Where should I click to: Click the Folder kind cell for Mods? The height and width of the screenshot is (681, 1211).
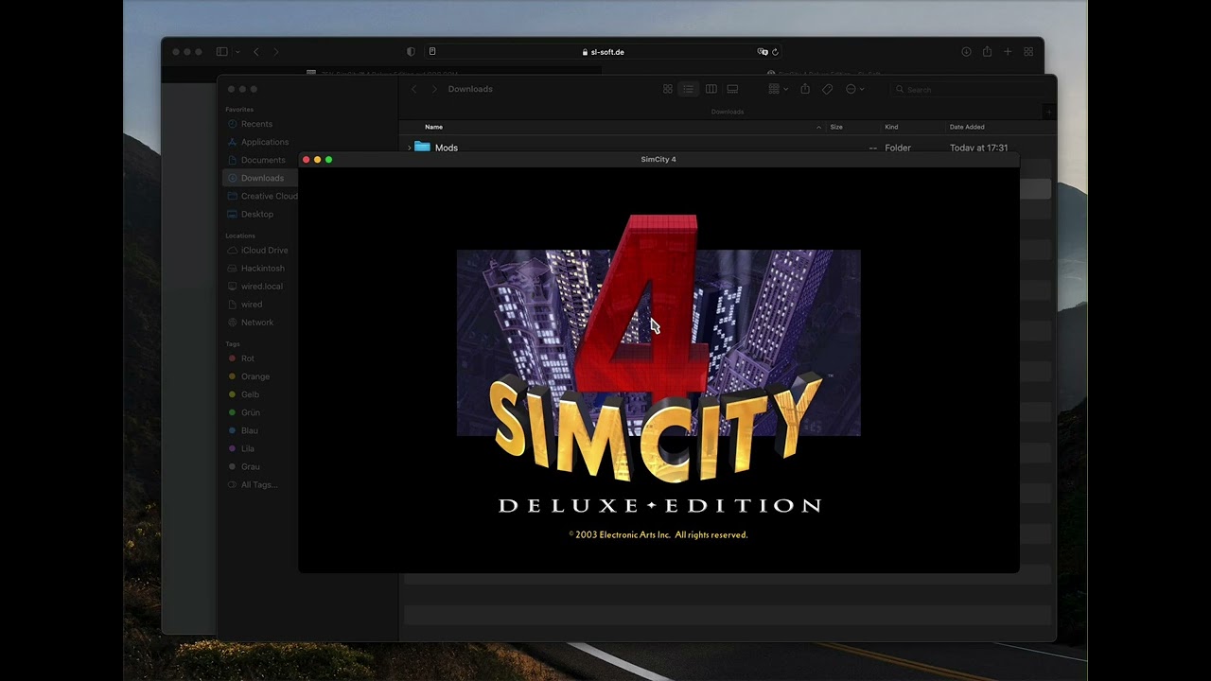(898, 148)
